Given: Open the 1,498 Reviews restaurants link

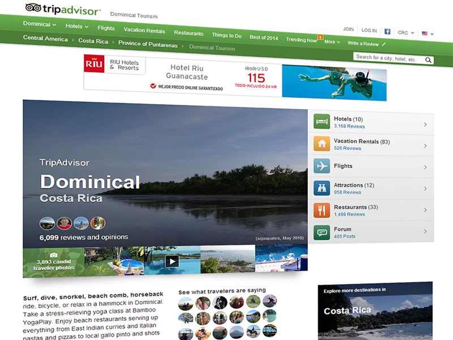Looking at the screenshot, I should point(349,214).
